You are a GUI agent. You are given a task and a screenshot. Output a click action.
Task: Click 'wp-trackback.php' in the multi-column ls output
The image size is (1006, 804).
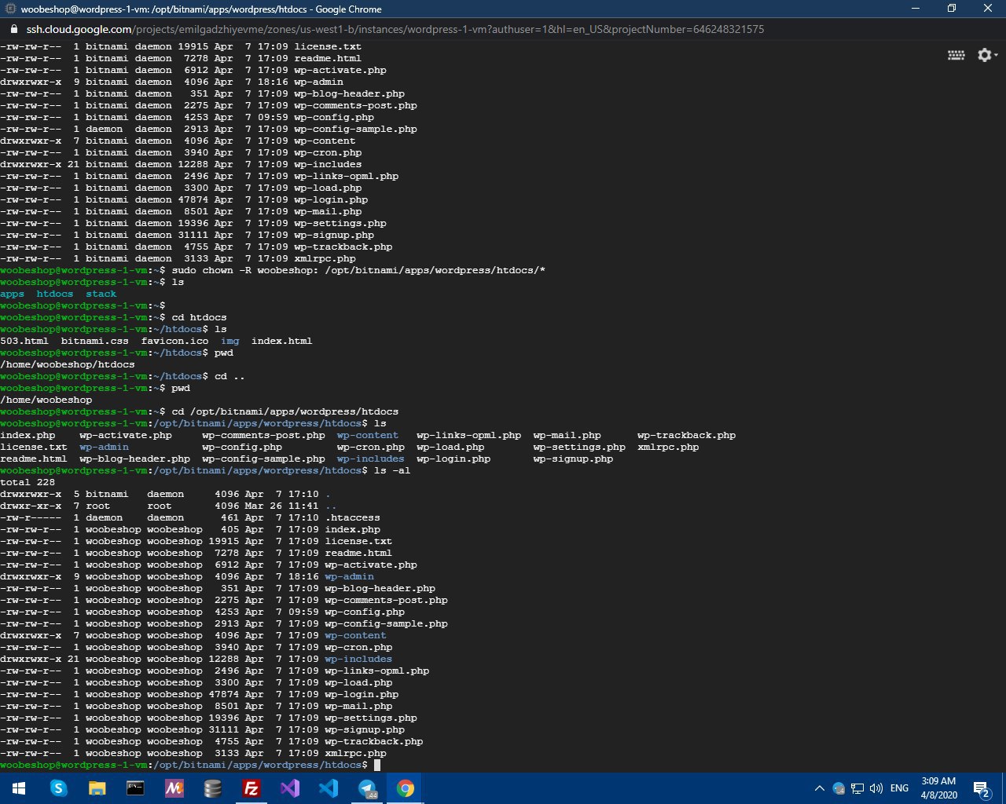click(x=687, y=435)
